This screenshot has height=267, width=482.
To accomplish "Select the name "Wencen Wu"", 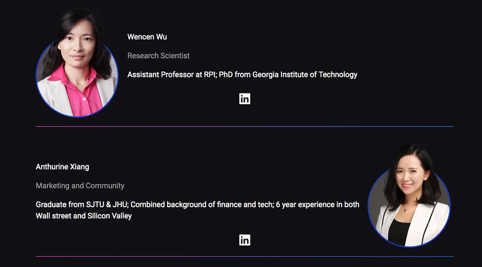I will [x=147, y=37].
